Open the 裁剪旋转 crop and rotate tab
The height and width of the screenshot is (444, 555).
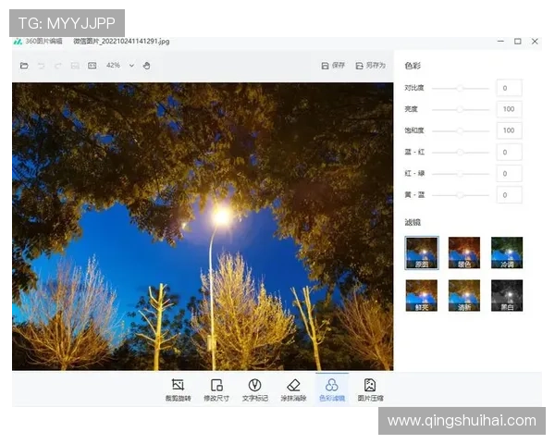coord(178,389)
